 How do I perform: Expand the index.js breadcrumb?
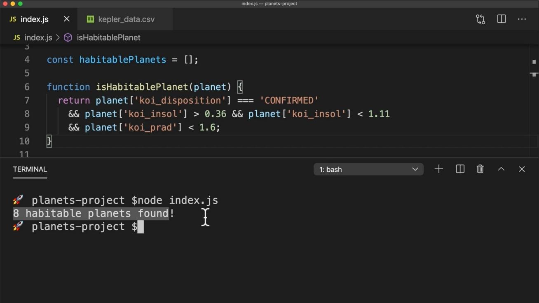38,37
